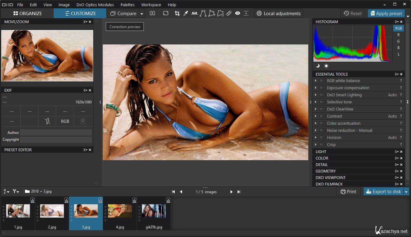411x237 pixels.
Task: Click the Local adjustments button
Action: (278, 13)
